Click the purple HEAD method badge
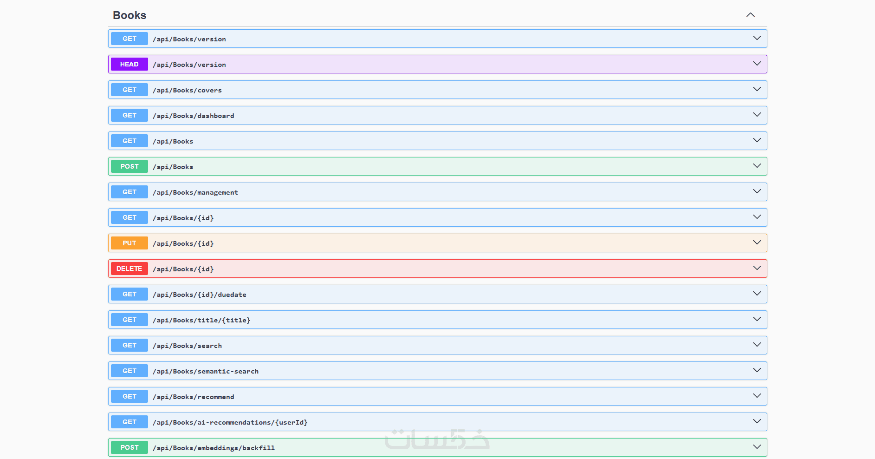This screenshot has height=459, width=875. pos(130,64)
